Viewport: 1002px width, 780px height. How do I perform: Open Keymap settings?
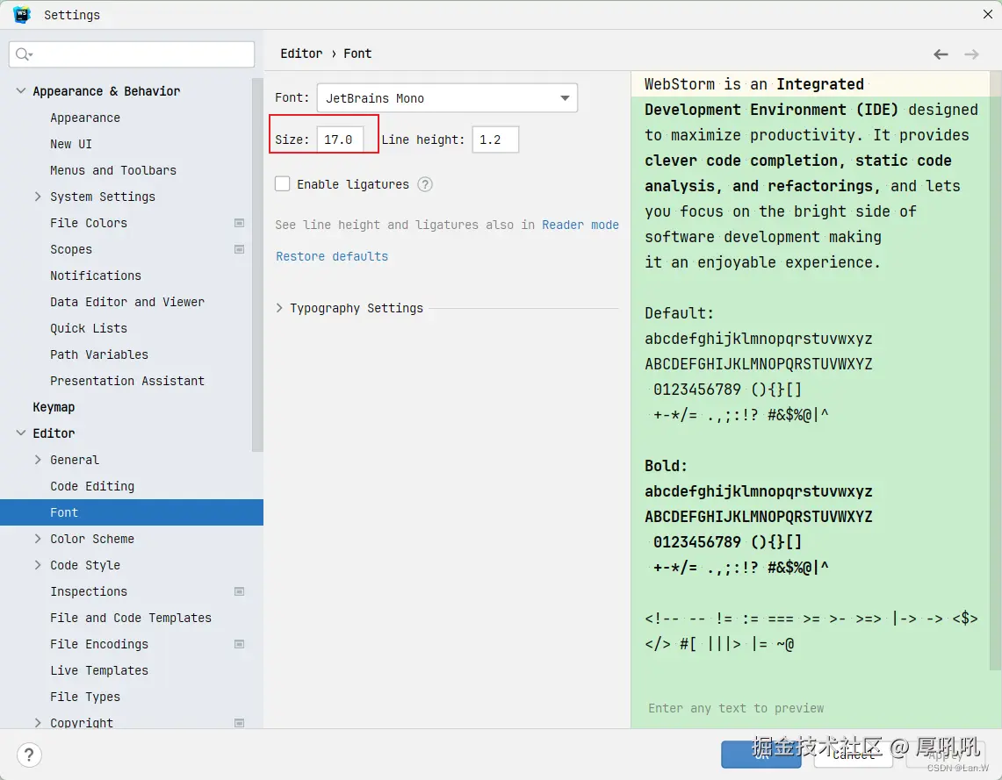(x=54, y=406)
